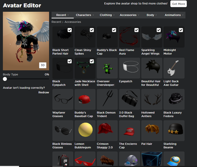Uncheck Jade Necklace with Shell
197x167 pixels.
(x=92, y=61)
